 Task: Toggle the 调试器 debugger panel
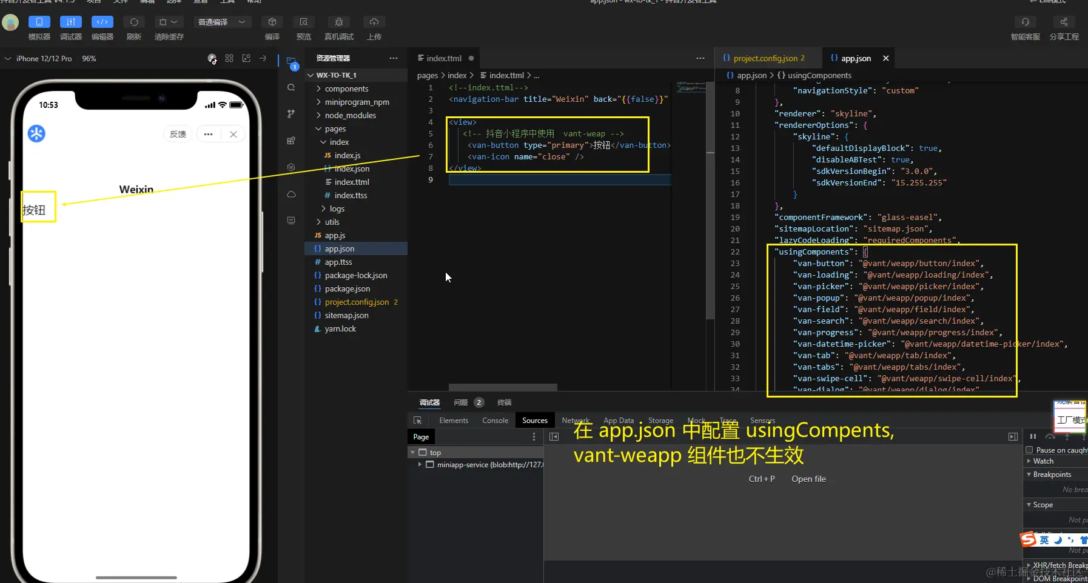pyautogui.click(x=71, y=22)
